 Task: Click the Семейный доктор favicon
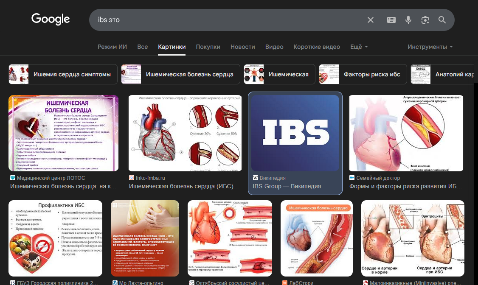352,178
